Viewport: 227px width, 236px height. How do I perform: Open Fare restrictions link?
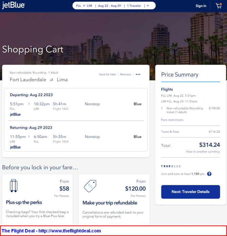coord(172,120)
